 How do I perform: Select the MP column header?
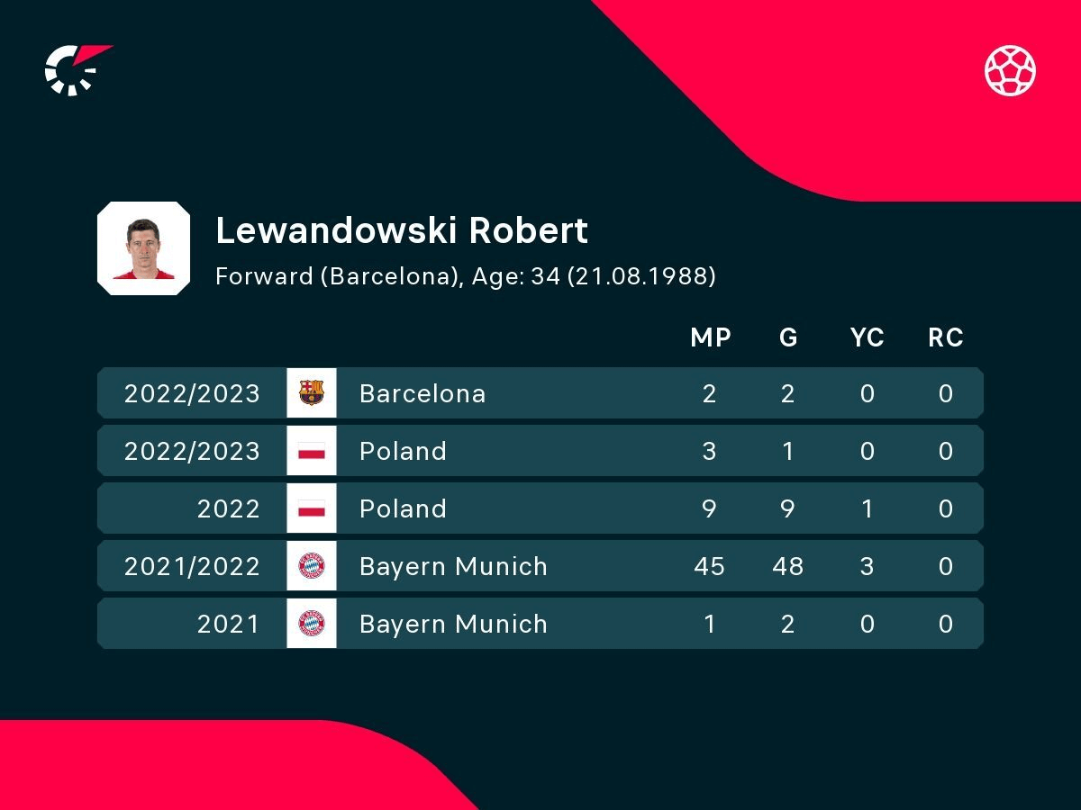pos(710,337)
